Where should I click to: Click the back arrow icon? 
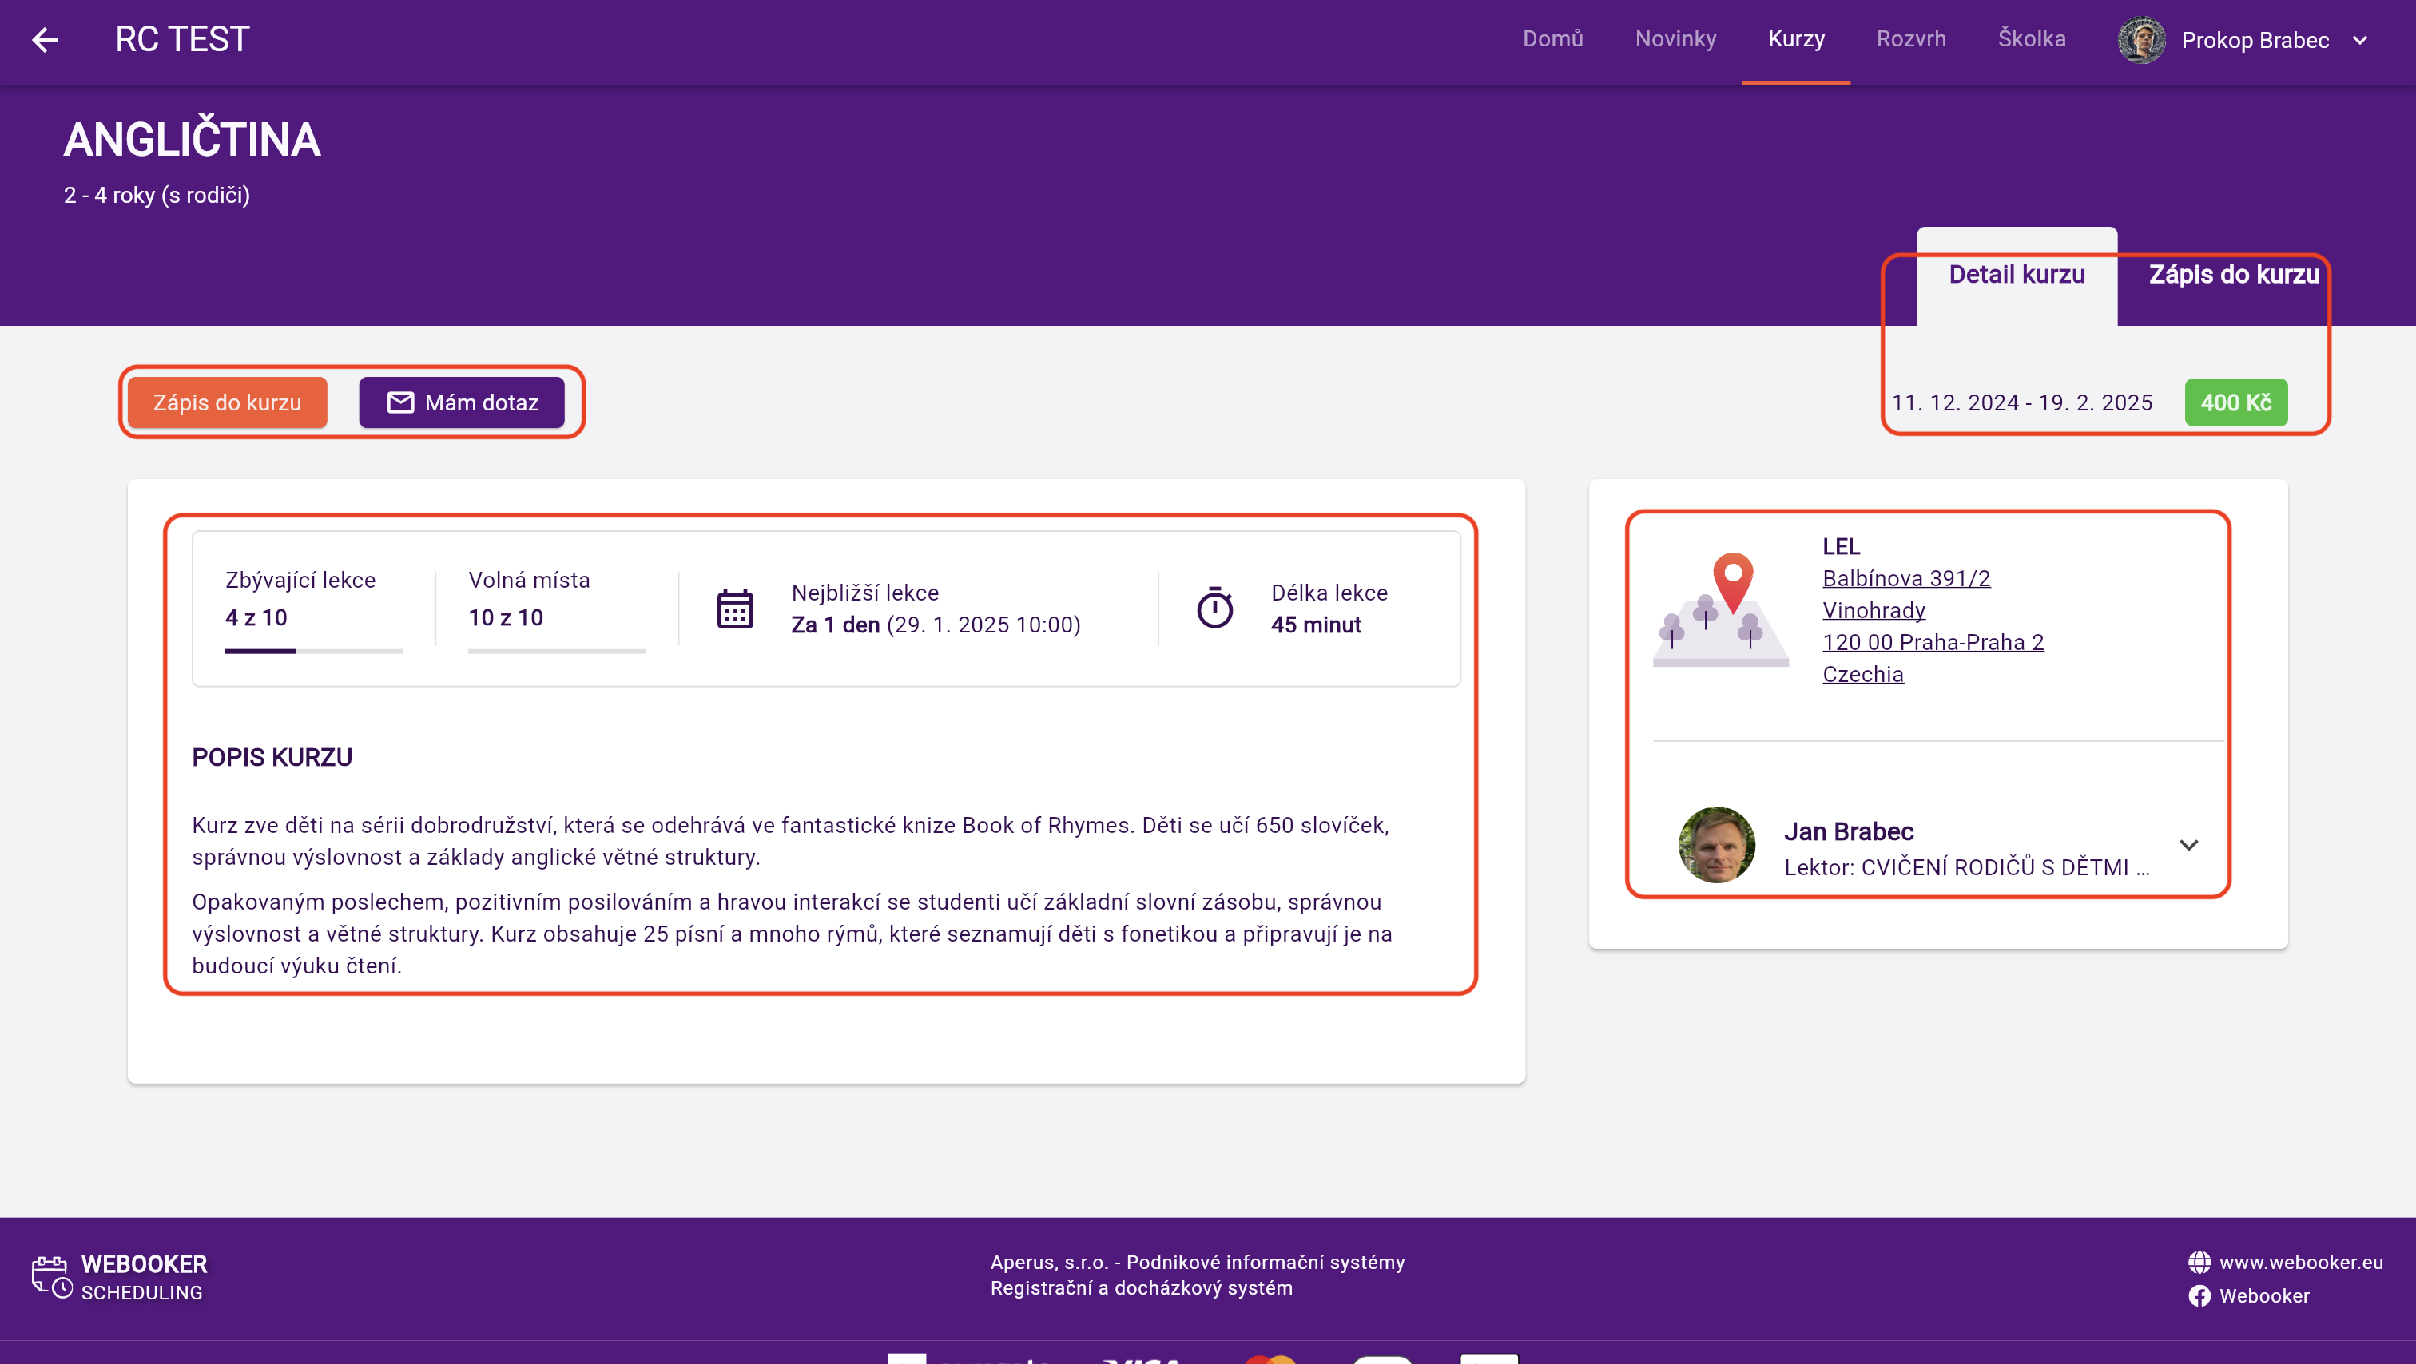tap(44, 39)
